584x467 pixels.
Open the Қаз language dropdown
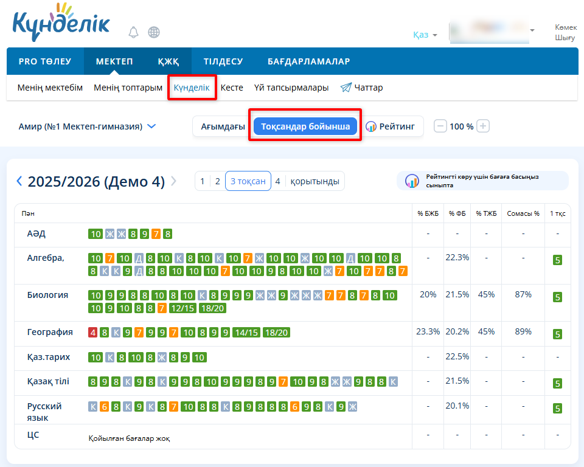425,35
